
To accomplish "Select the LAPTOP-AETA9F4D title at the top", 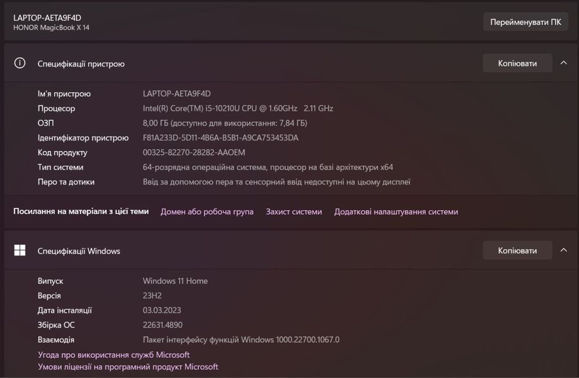I will click(x=48, y=18).
